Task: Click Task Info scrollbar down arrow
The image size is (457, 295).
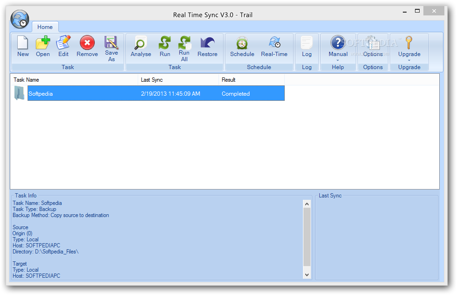Action: pos(307,274)
